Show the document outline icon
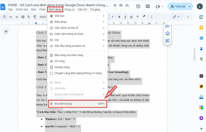The width and height of the screenshot is (206, 132). coord(6,31)
